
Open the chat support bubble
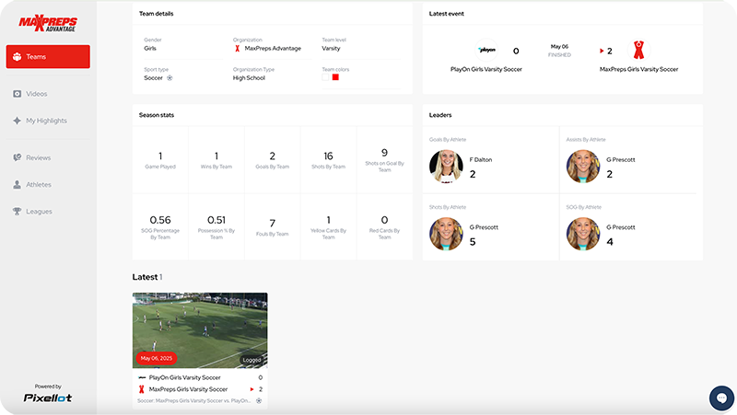coord(721,398)
